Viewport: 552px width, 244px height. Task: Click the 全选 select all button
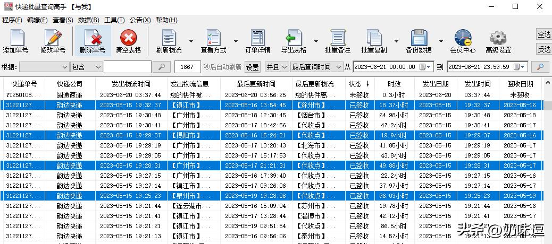[544, 34]
